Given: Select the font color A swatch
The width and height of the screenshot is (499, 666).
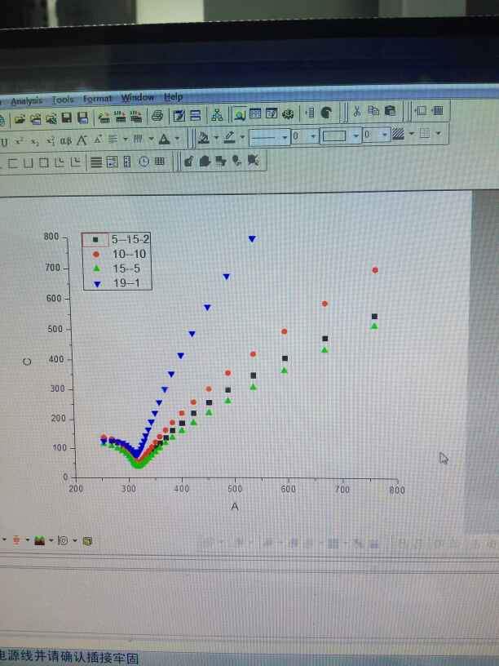Looking at the screenshot, I should click(164, 139).
